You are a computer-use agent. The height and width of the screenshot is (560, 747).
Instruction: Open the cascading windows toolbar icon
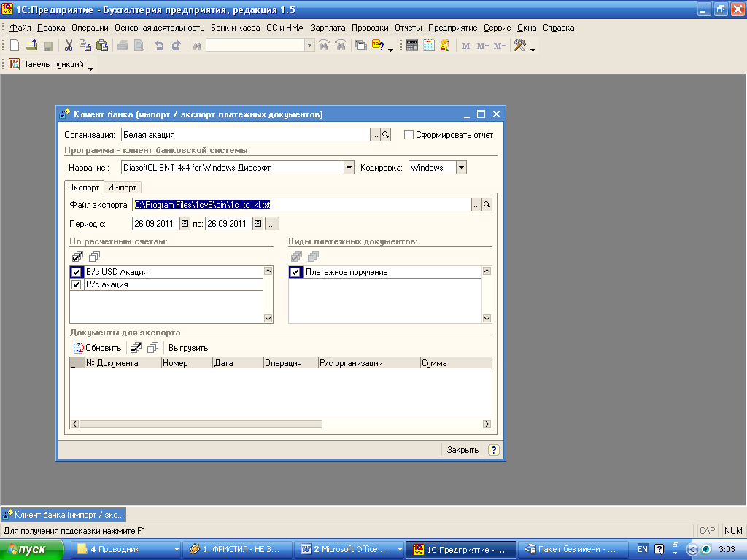(361, 45)
